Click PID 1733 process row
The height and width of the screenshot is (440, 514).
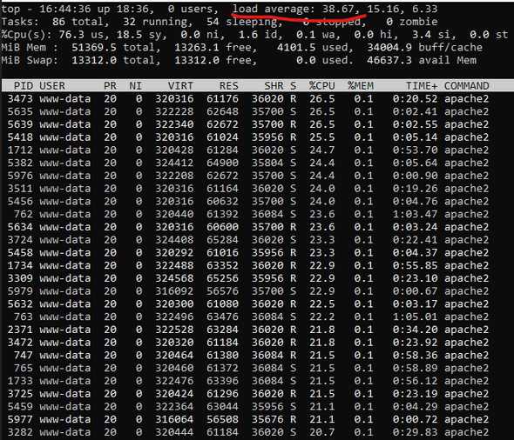[x=248, y=381]
